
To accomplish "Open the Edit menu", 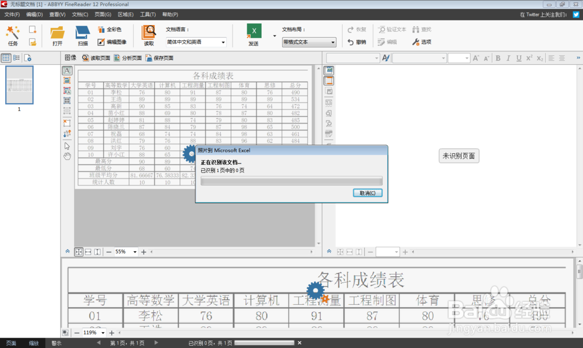I will coord(34,15).
